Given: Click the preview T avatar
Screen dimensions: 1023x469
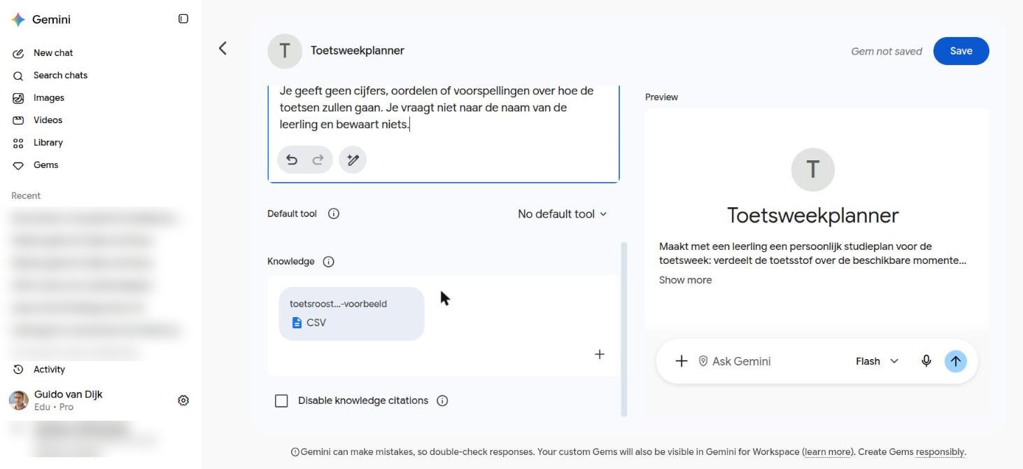Looking at the screenshot, I should (813, 169).
